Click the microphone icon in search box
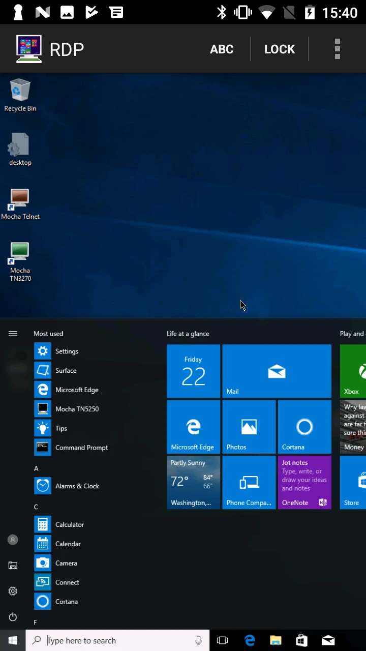Image resolution: width=366 pixels, height=651 pixels. click(x=198, y=640)
